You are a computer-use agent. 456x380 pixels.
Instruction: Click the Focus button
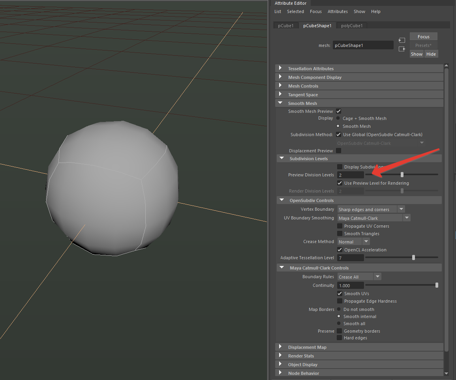pyautogui.click(x=423, y=37)
